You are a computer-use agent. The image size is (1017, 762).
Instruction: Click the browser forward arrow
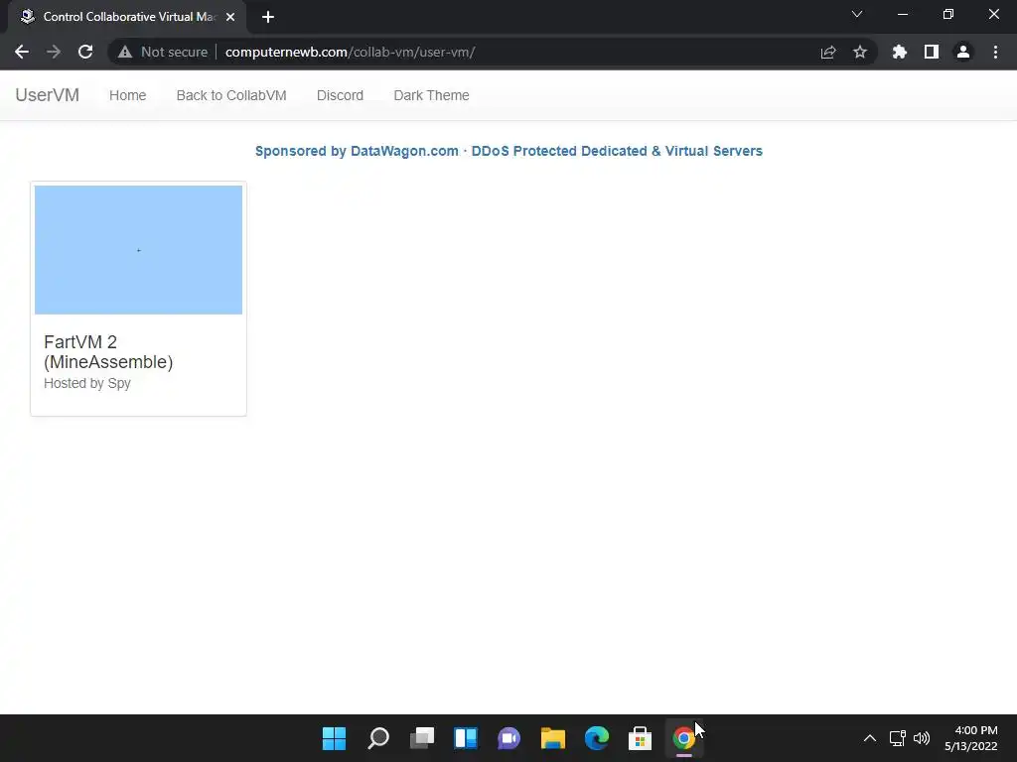pyautogui.click(x=54, y=52)
